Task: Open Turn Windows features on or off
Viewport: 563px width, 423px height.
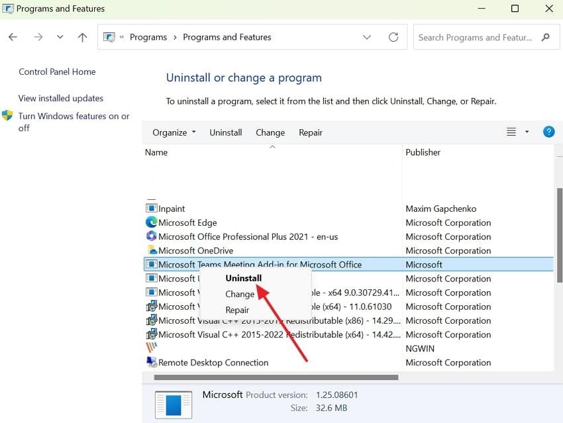Action: (x=74, y=122)
